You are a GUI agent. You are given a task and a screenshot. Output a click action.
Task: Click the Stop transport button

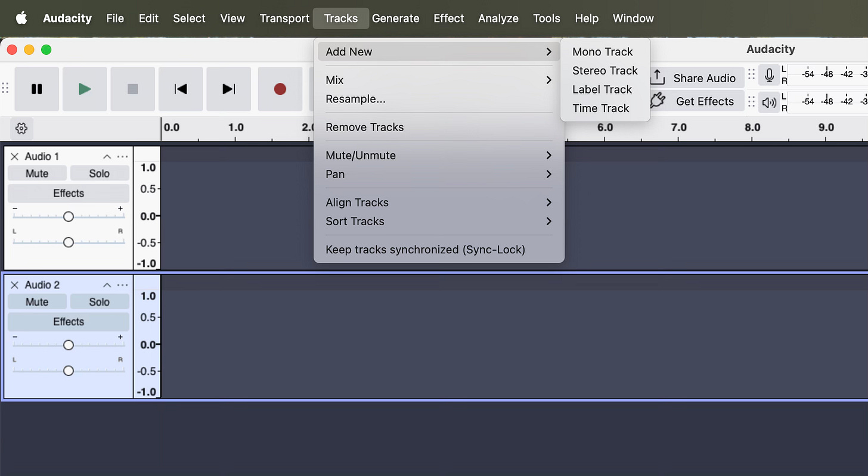(x=133, y=89)
